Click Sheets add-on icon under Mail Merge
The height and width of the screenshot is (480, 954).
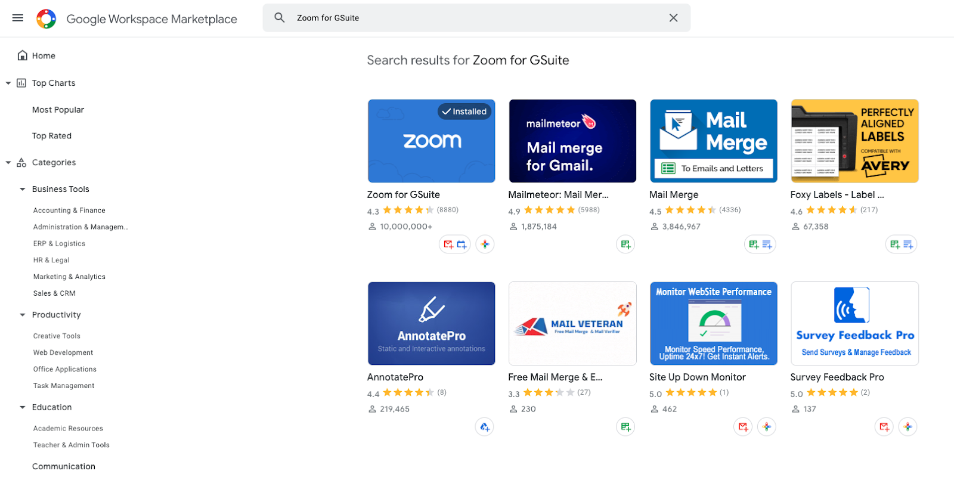754,244
